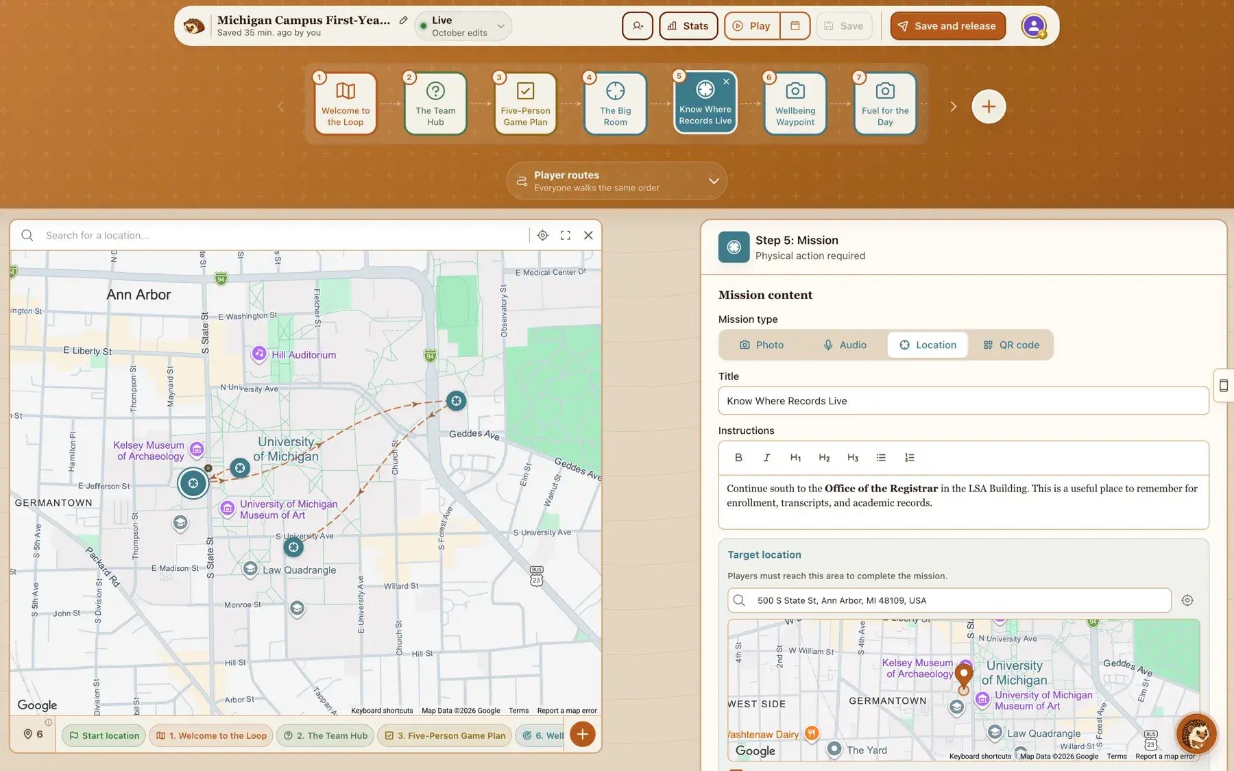Click the Museum of Art map pin
Screen dimensions: 1234x771
pos(227,509)
